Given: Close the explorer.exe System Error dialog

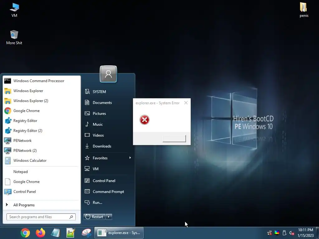Looking at the screenshot, I should point(186,103).
